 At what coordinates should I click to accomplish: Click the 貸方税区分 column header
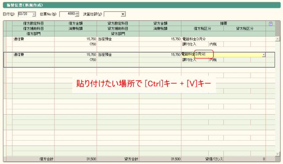tap(245, 29)
